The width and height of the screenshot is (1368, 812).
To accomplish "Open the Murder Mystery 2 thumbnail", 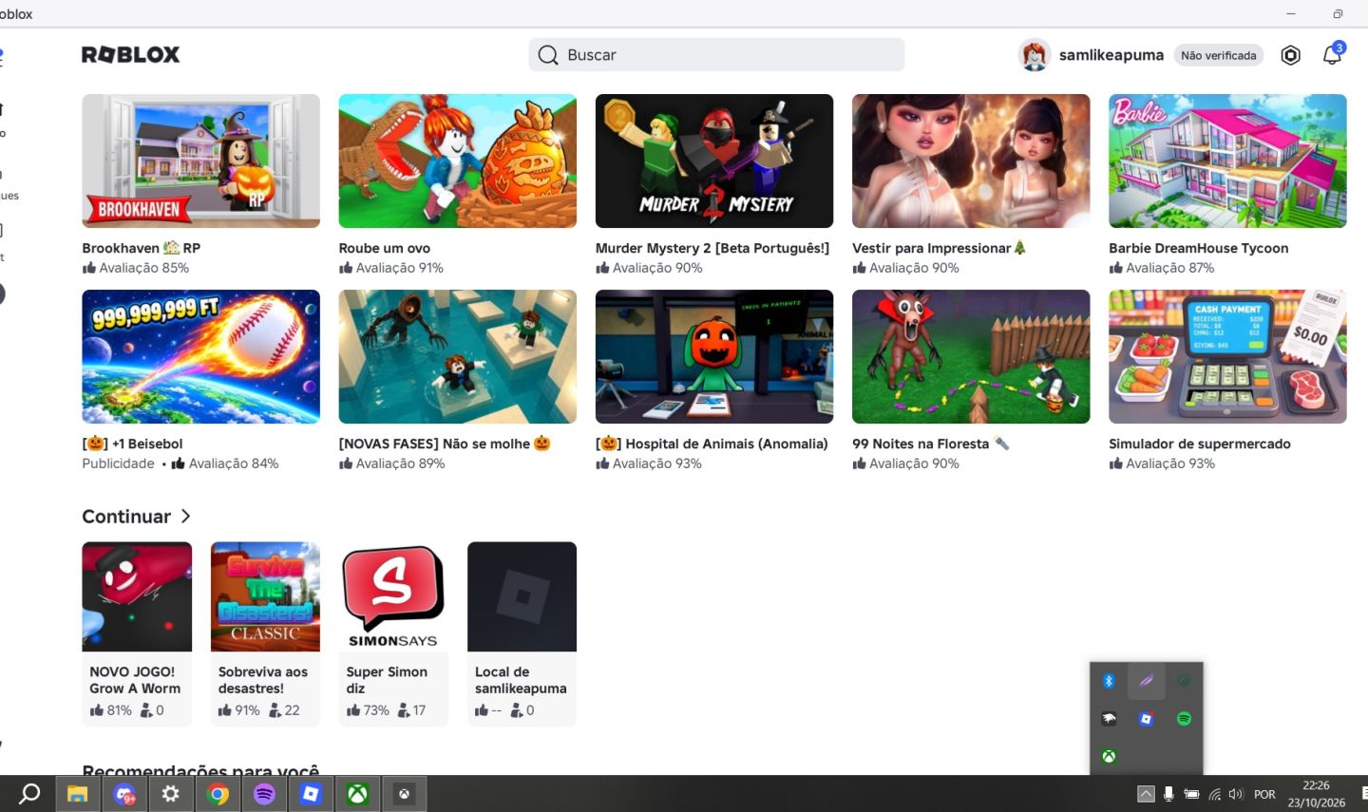I will (x=714, y=161).
